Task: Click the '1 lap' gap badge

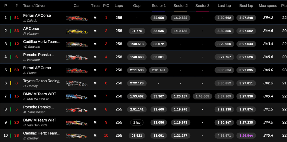Action: click(x=137, y=122)
